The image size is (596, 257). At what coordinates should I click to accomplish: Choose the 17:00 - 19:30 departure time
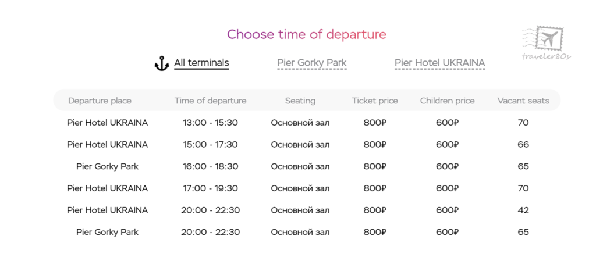click(210, 188)
